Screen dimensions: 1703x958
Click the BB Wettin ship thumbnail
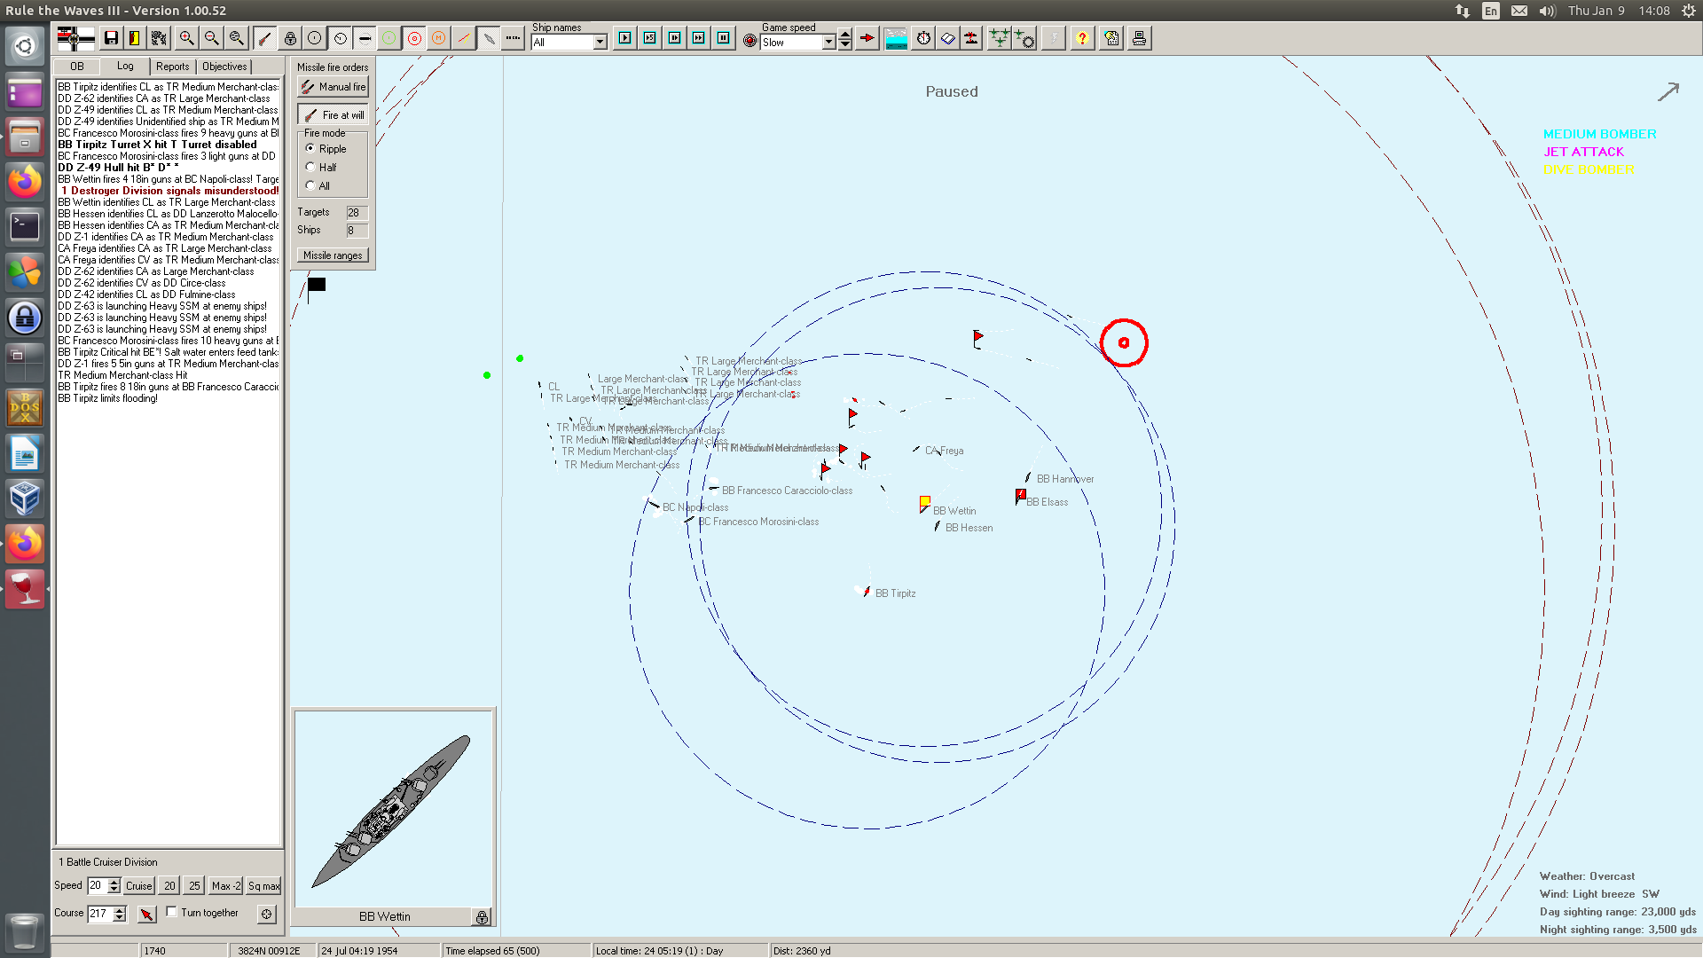coord(392,809)
